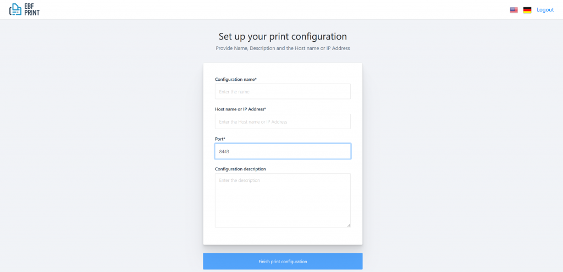563x272 pixels.
Task: Grab the description textarea resize handle
Action: (348, 225)
